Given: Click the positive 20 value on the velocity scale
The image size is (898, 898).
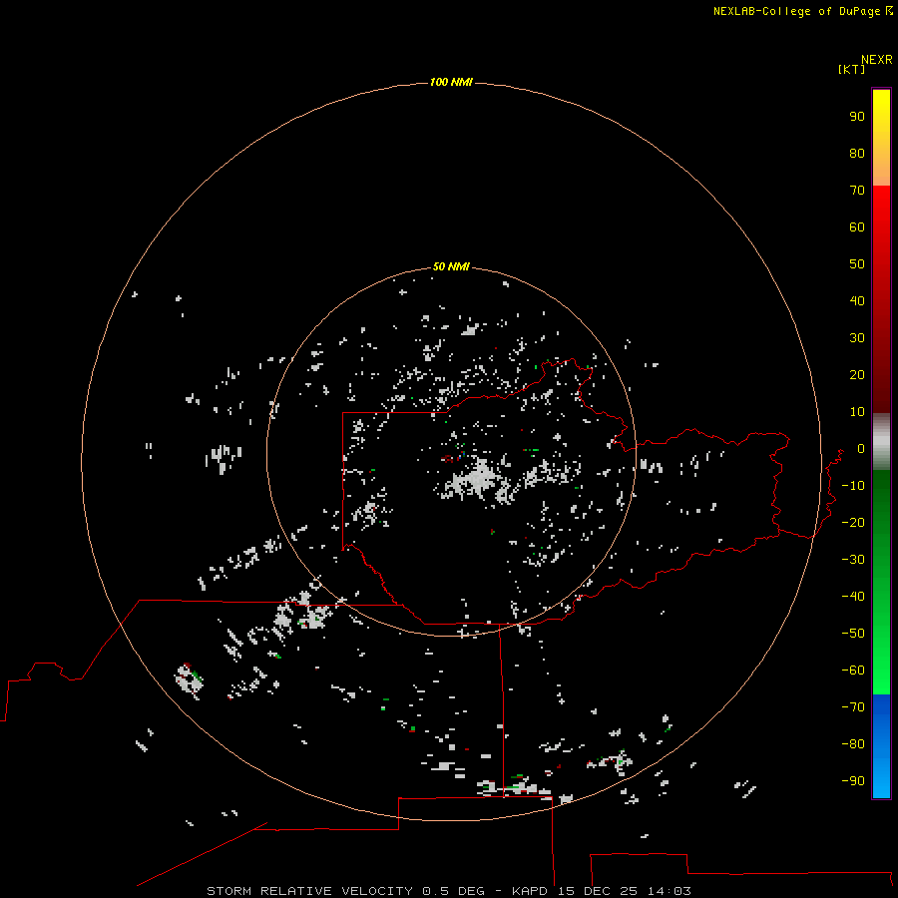Looking at the screenshot, I should 857,374.
